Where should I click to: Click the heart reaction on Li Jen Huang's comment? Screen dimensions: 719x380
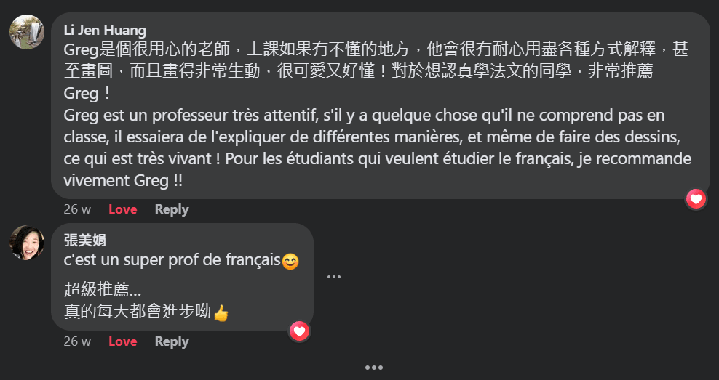coord(696,199)
